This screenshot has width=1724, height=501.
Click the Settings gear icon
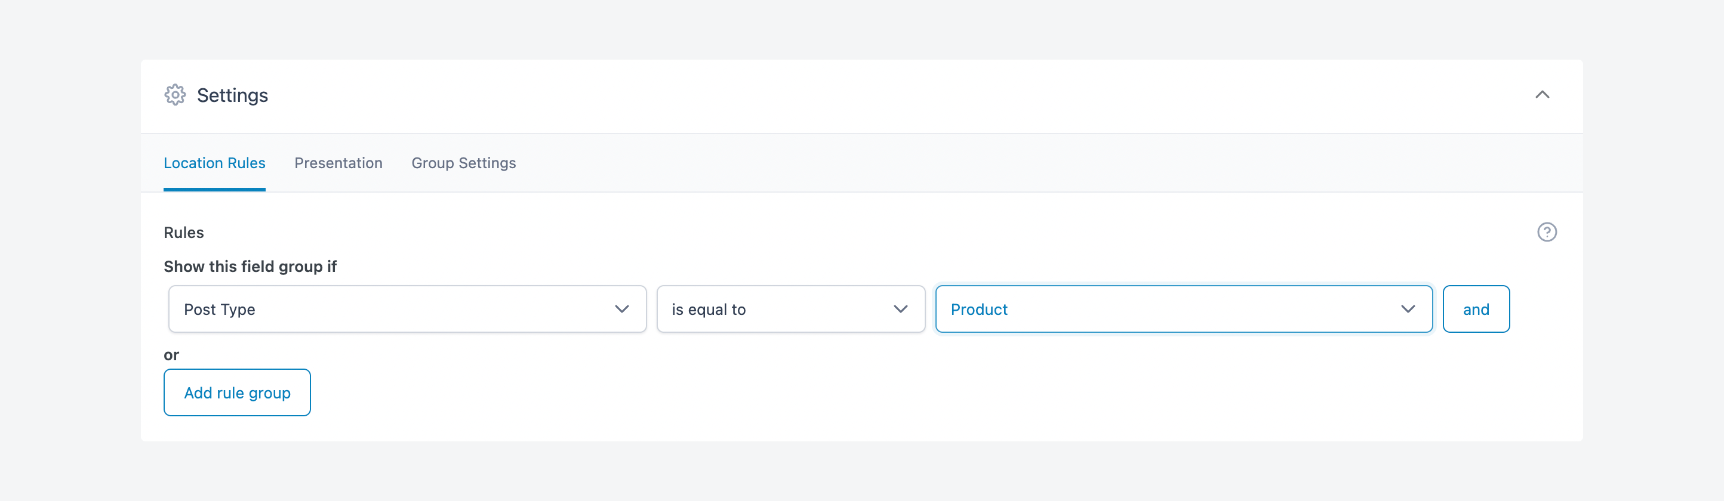click(x=175, y=95)
